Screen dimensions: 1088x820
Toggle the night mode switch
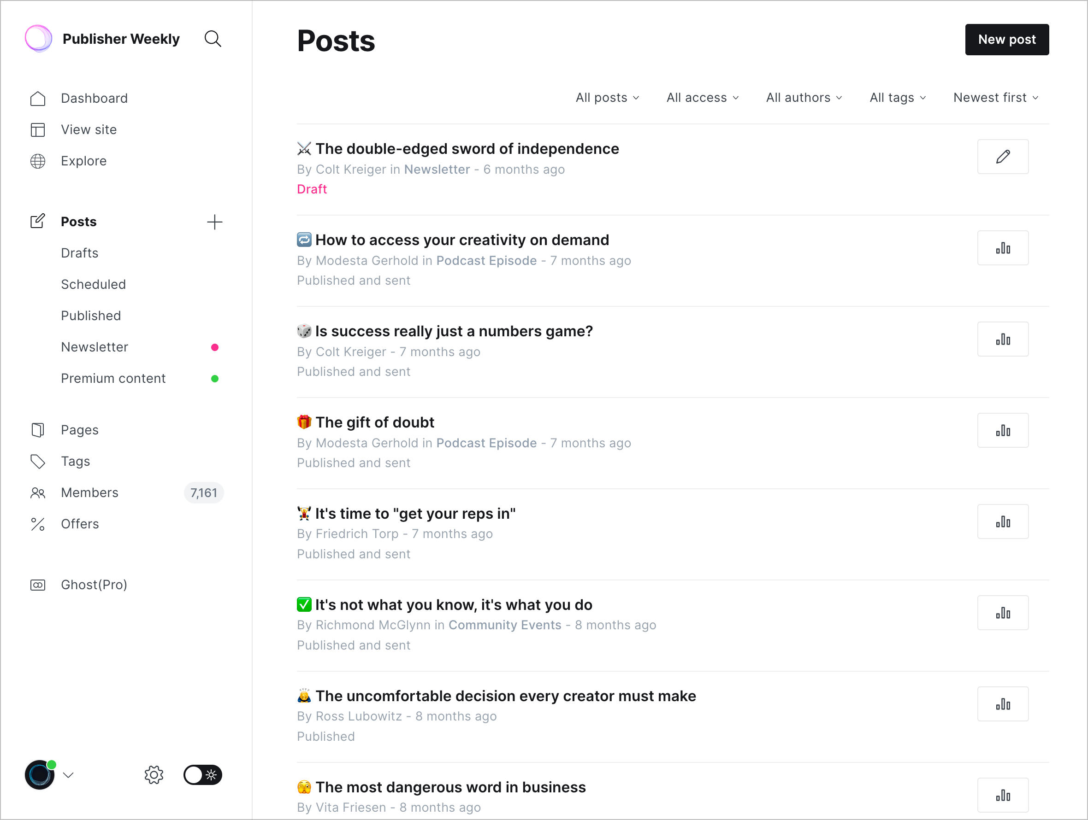click(x=203, y=775)
